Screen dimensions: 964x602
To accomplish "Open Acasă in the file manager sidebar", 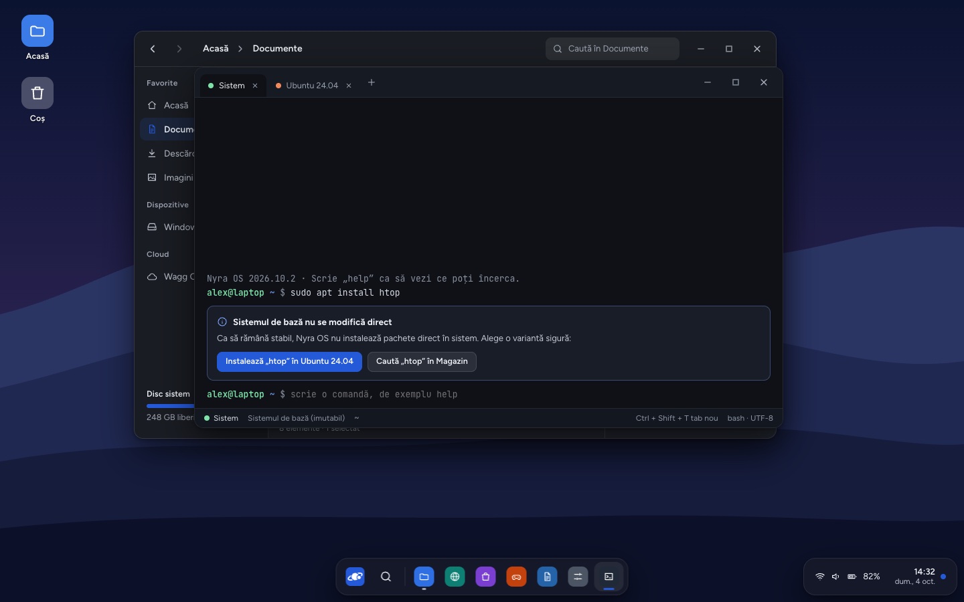I will (167, 106).
